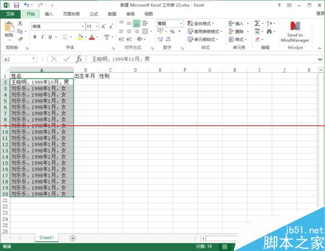
Task: Toggle Italic formatting
Action: pyautogui.click(x=42, y=37)
